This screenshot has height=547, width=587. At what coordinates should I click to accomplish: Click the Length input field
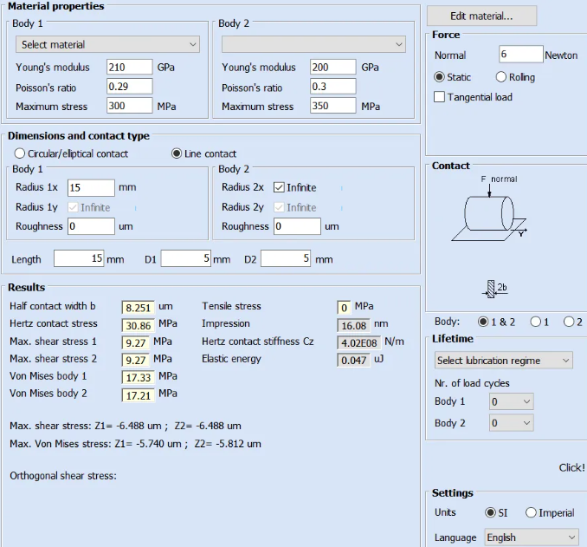click(79, 258)
